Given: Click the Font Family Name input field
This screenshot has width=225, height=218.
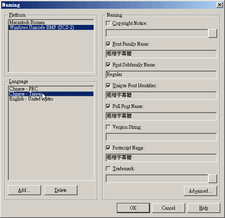Looking at the screenshot, I should pos(161,54).
